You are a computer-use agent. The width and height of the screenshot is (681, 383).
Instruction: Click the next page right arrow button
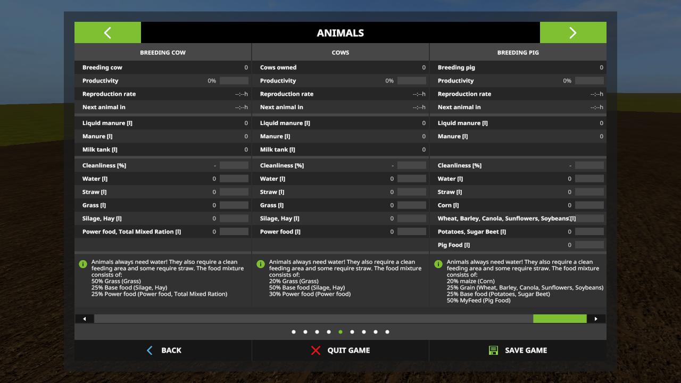(572, 32)
